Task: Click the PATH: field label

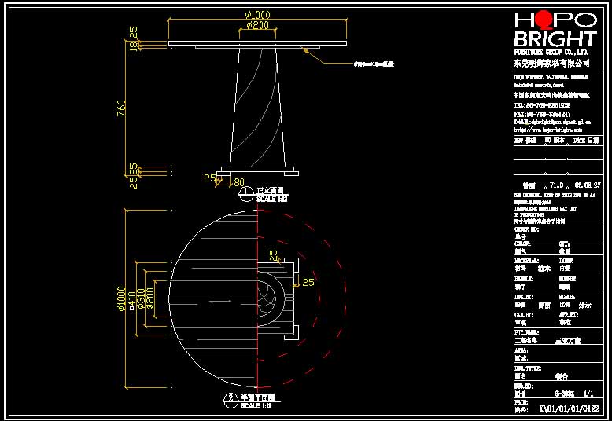Action: 521,402
